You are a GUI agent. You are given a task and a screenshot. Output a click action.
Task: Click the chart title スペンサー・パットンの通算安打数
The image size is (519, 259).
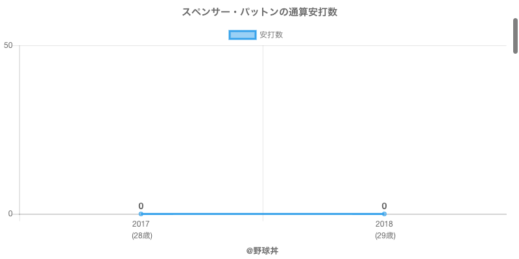[259, 12]
